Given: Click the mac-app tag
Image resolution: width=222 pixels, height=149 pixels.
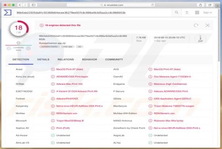Looking at the screenshot, I should (68, 46).
